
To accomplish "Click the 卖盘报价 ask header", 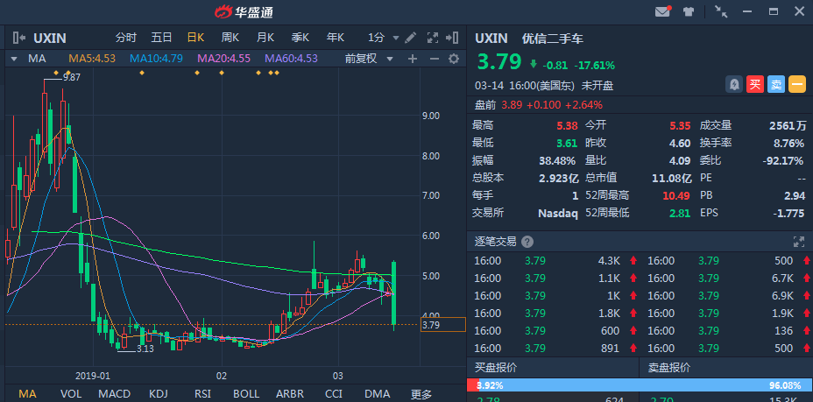I will 668,368.
